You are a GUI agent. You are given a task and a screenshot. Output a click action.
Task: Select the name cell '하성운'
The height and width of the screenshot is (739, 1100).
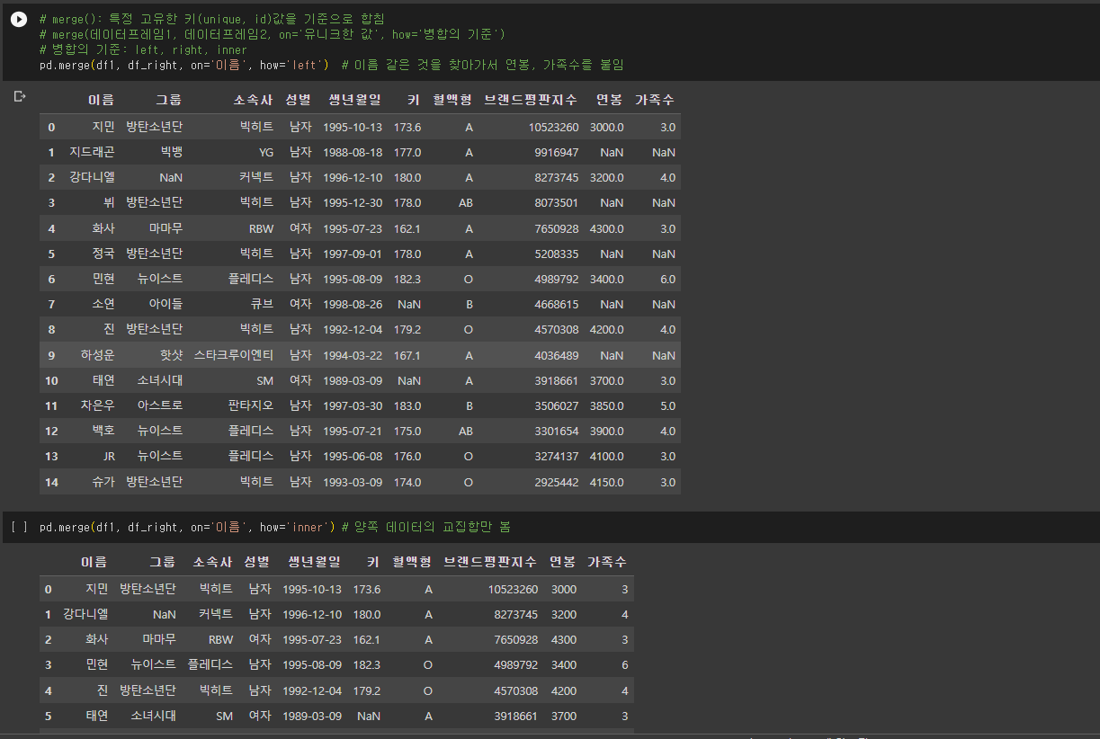pyautogui.click(x=97, y=355)
